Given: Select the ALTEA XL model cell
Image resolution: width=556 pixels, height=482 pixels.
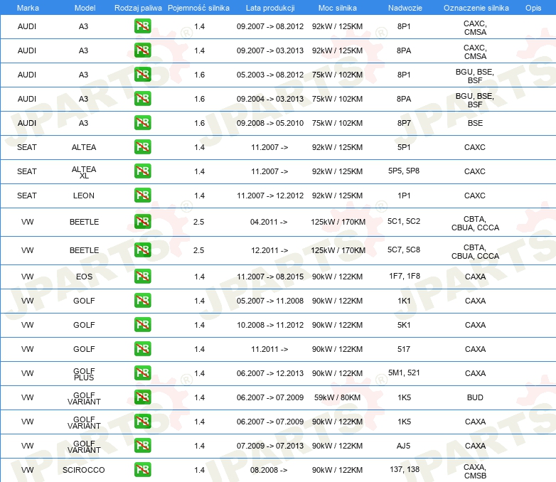Looking at the screenshot, I should (84, 172).
